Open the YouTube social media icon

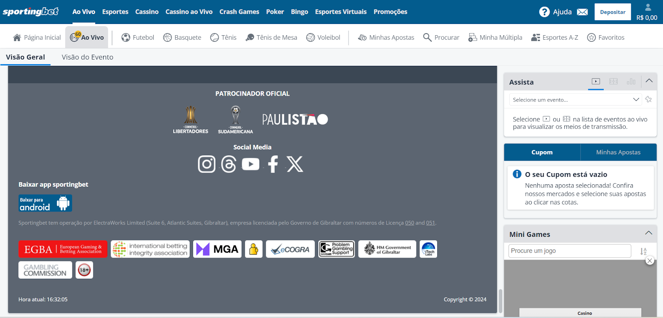[x=251, y=164]
